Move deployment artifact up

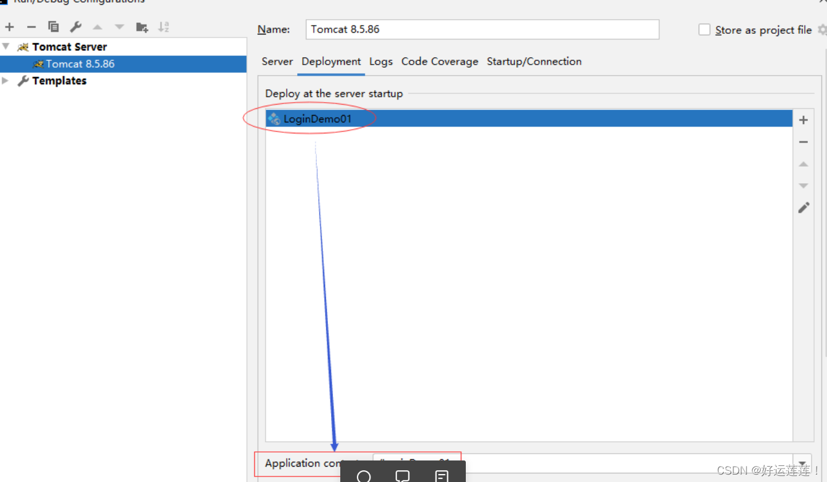[804, 164]
